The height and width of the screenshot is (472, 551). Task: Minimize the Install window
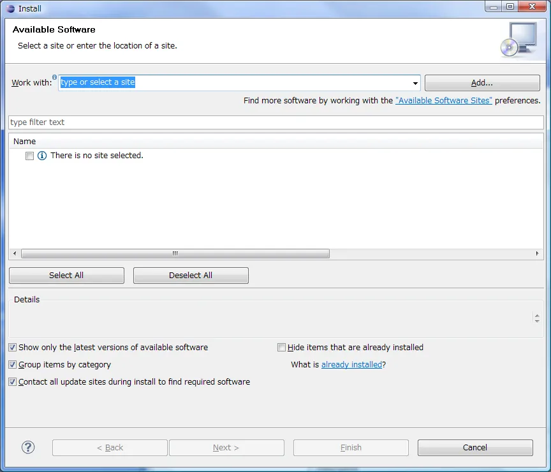tap(494, 6)
